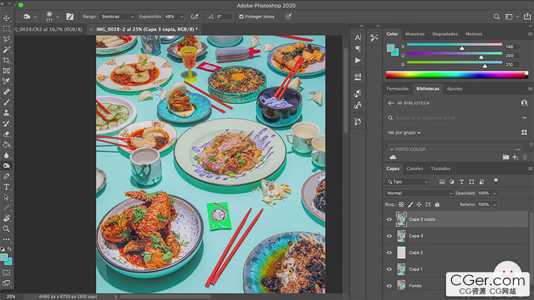Select the Move tool

pos(7,18)
